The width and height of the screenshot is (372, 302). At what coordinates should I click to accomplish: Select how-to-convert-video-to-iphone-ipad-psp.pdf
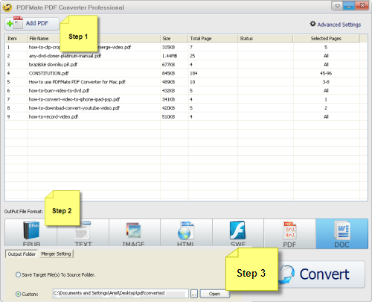coord(186,99)
